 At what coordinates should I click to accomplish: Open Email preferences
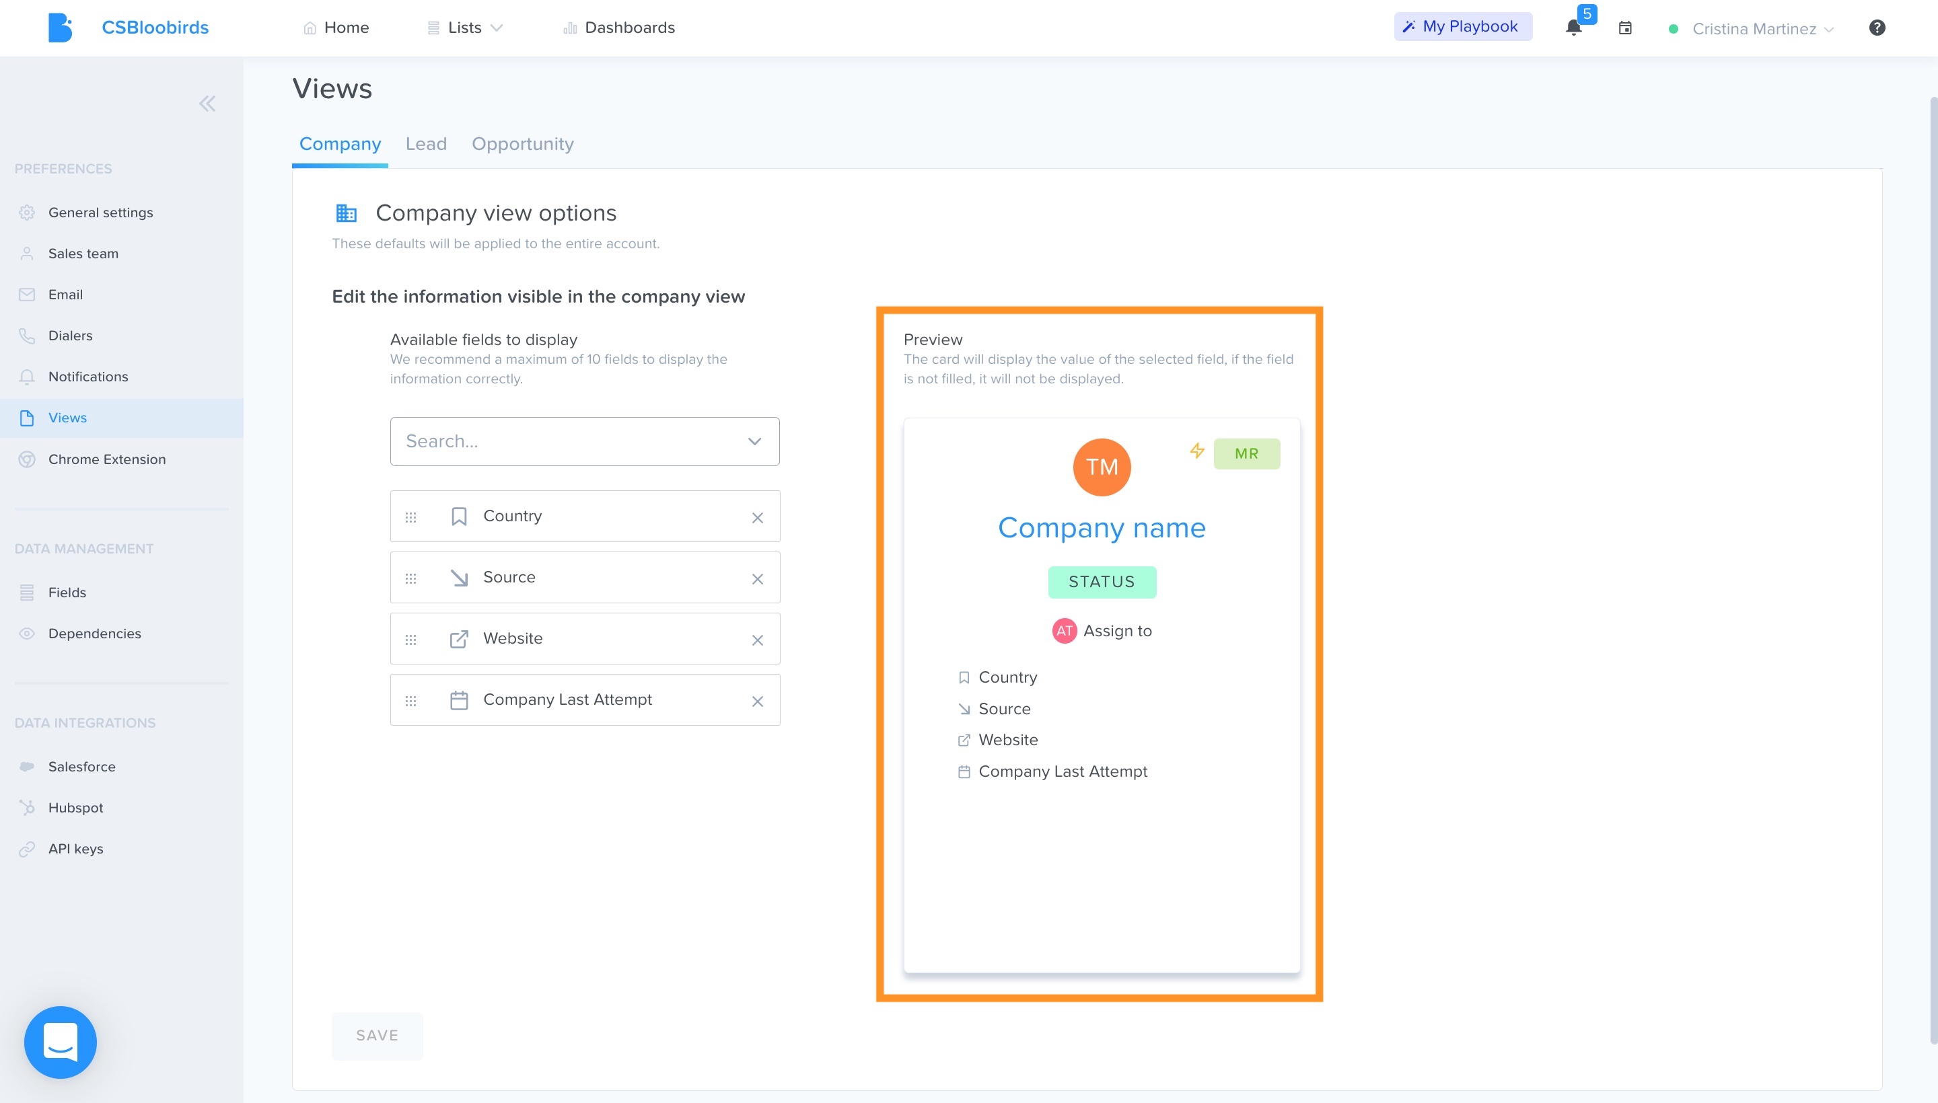pos(65,295)
